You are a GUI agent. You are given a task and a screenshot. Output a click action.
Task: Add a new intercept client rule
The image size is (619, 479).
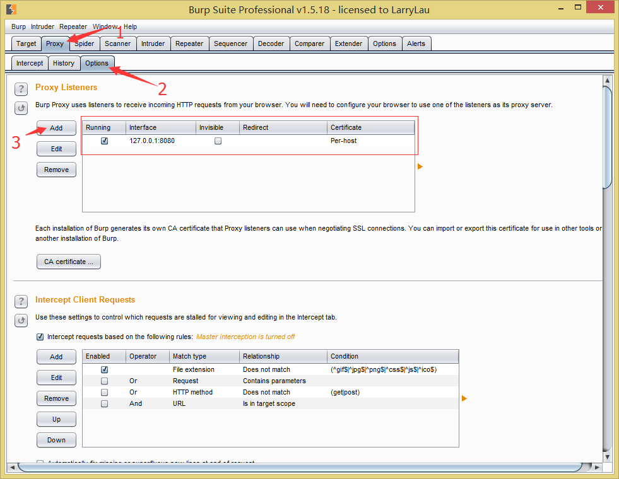coord(56,357)
